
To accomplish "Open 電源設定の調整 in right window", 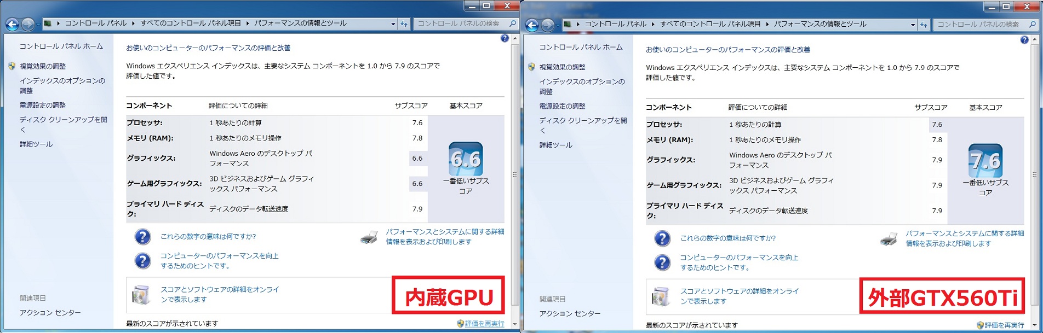I will [563, 106].
